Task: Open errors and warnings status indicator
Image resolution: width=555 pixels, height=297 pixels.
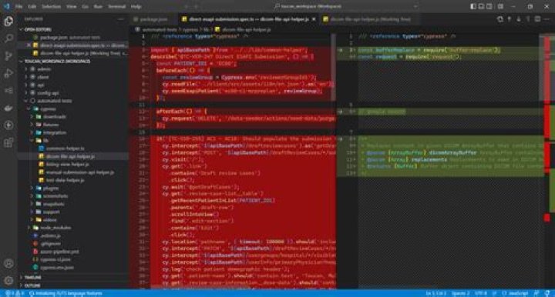Action: point(15,293)
